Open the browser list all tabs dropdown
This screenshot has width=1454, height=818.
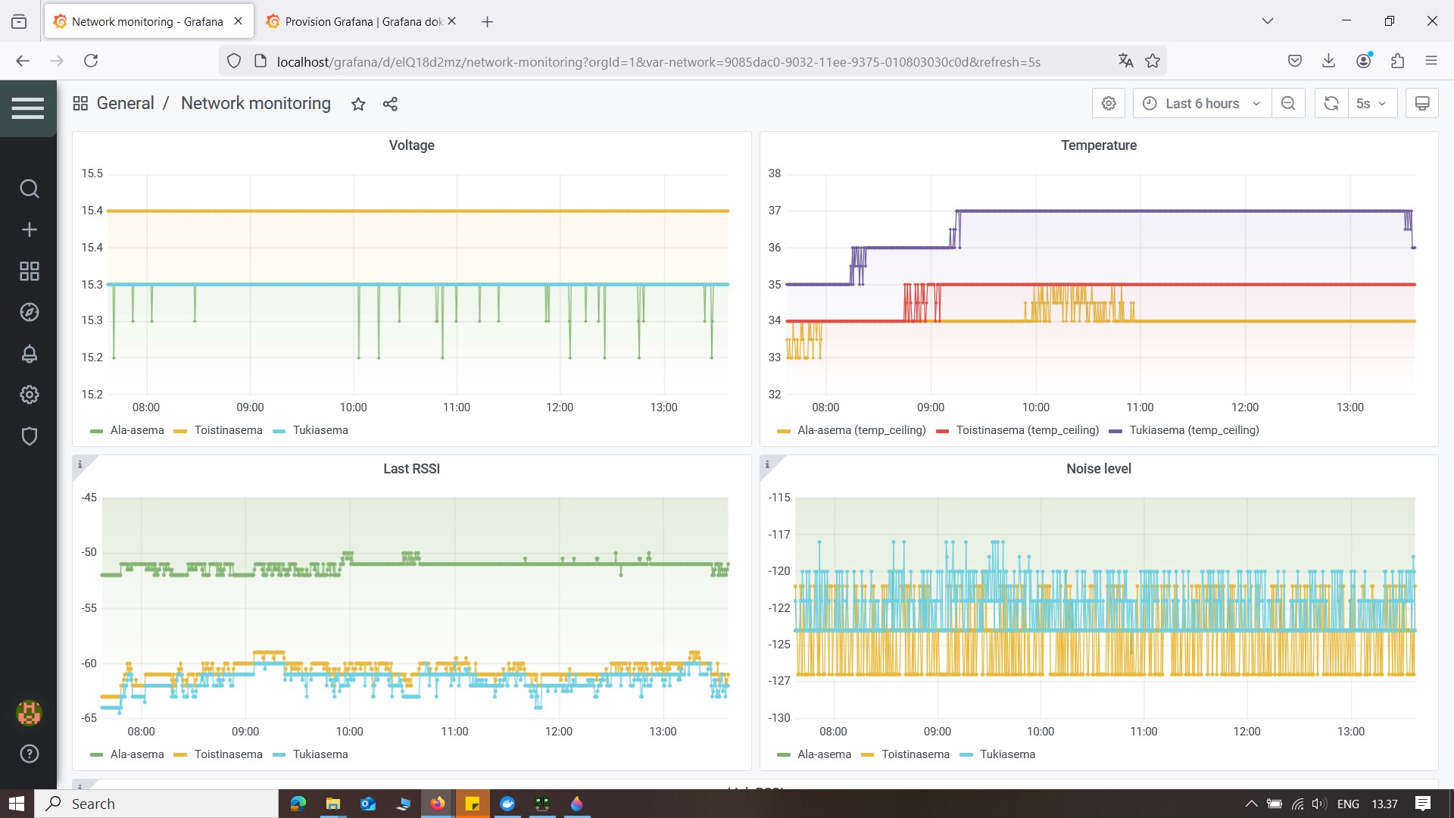tap(1268, 21)
